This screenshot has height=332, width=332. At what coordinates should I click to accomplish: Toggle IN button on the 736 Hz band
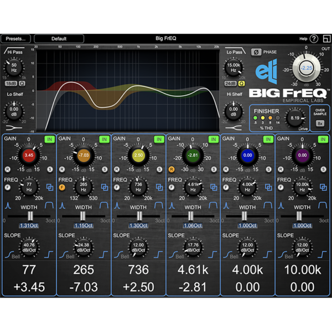pyautogui.click(x=159, y=139)
